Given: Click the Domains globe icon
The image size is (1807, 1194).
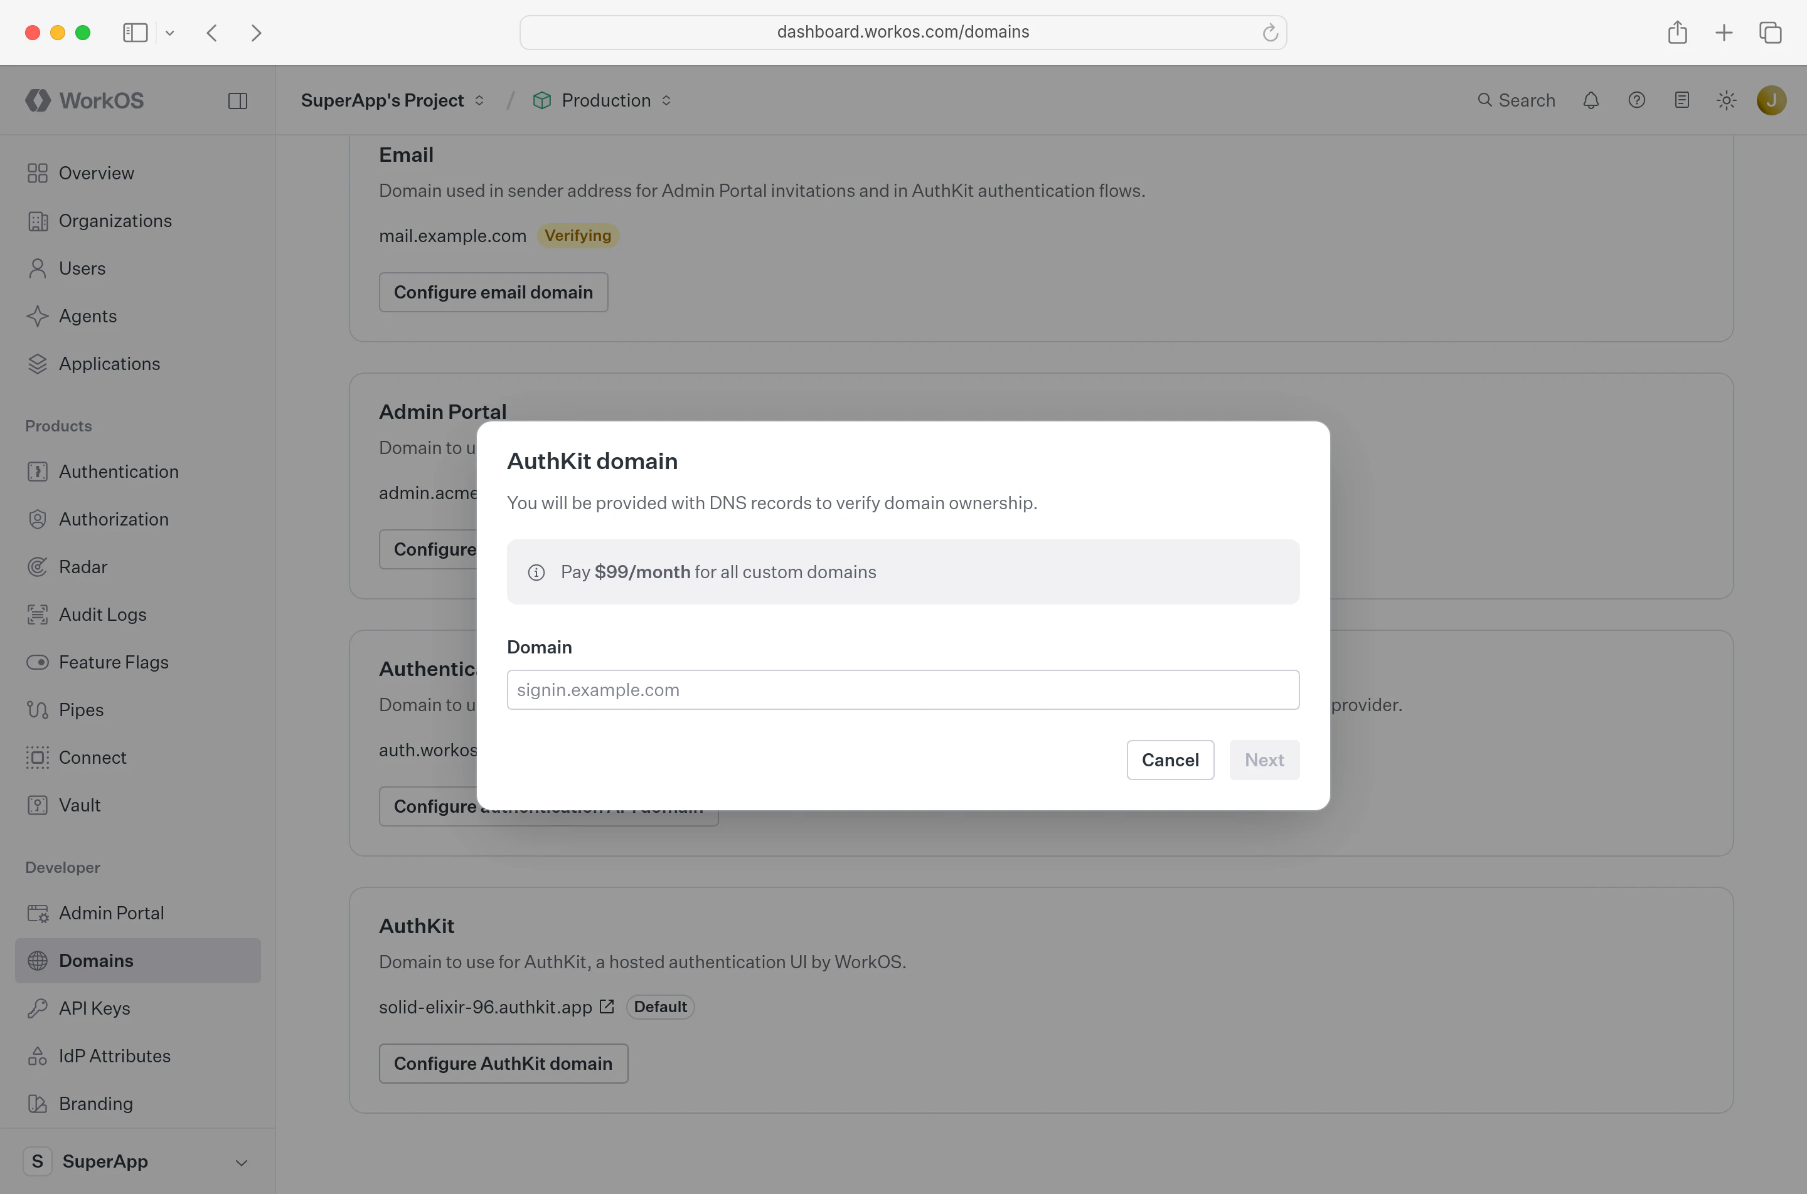Looking at the screenshot, I should click(37, 960).
